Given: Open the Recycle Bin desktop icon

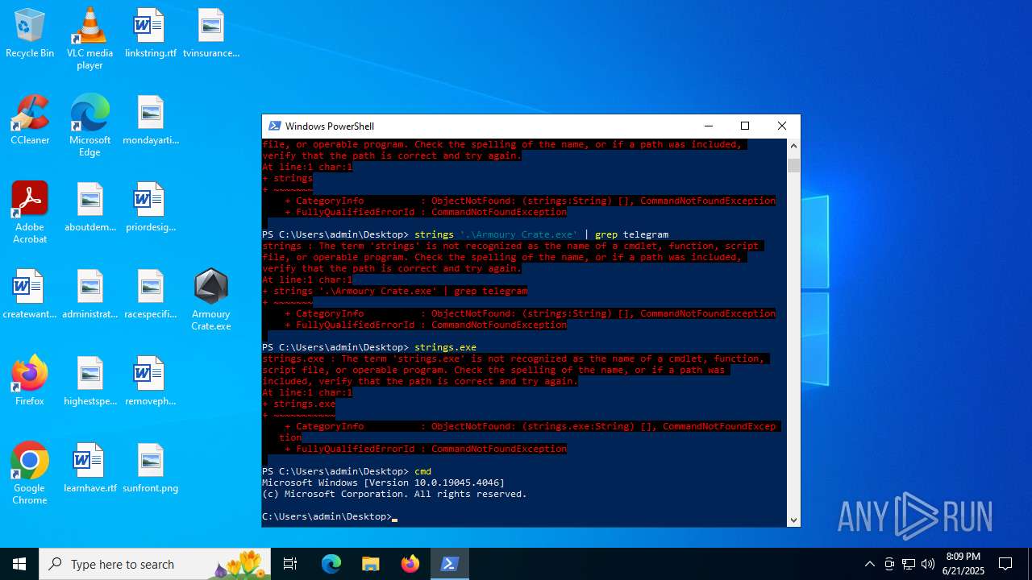Looking at the screenshot, I should 30,33.
